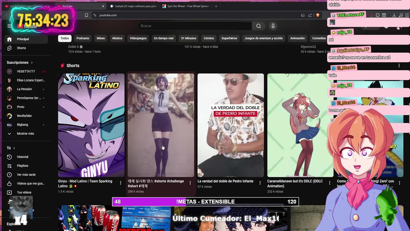Select the Música filter chip

(117, 38)
